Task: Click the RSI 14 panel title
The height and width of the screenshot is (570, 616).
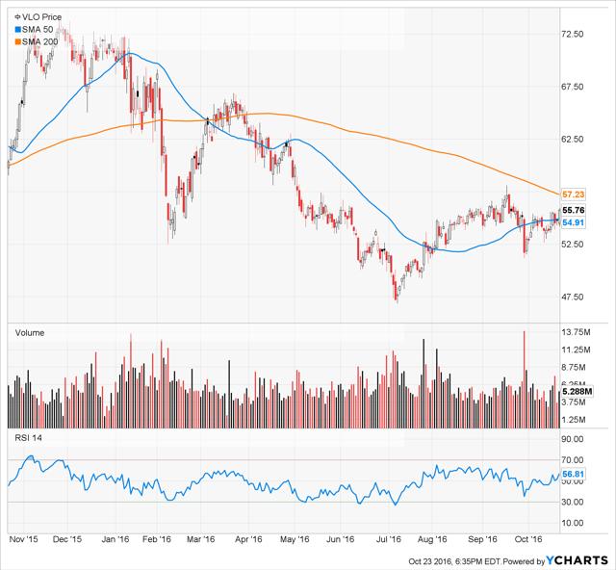Action: (28, 438)
